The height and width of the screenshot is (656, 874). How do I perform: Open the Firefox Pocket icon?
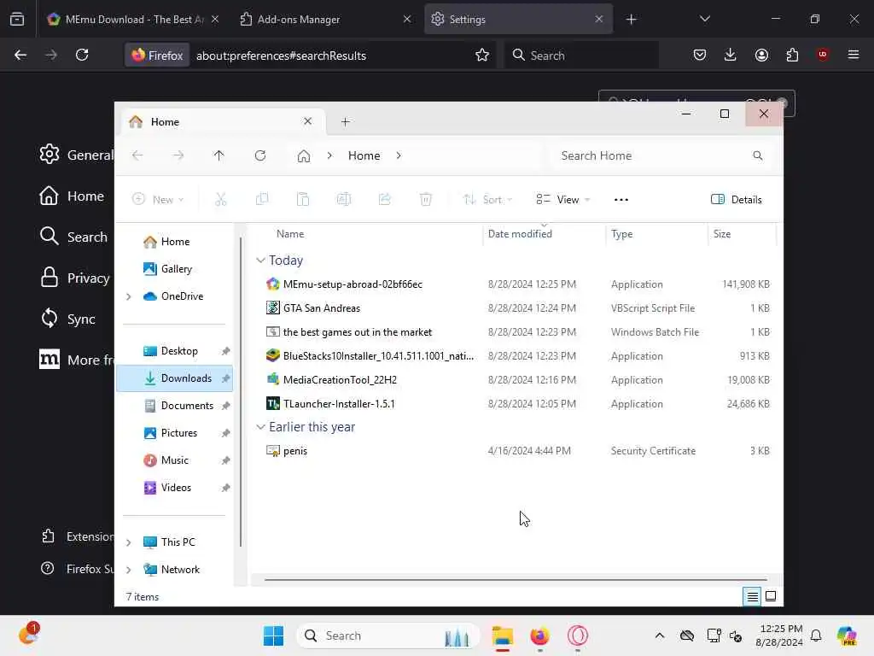click(x=700, y=55)
